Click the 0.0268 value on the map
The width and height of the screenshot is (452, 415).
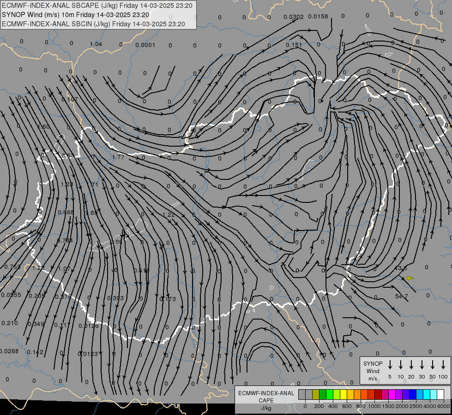(x=9, y=351)
